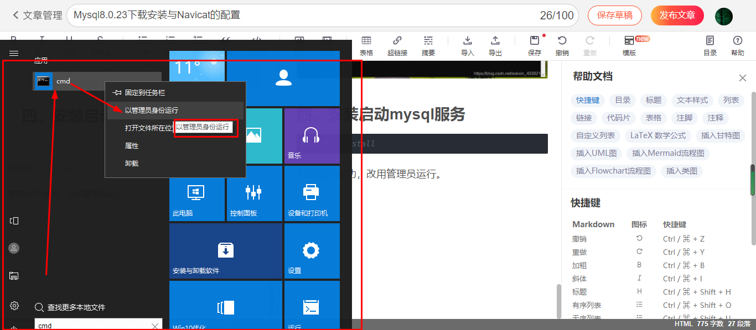This screenshot has width=756, height=330.
Task: Select the 快捷键 help tag
Action: pos(587,100)
